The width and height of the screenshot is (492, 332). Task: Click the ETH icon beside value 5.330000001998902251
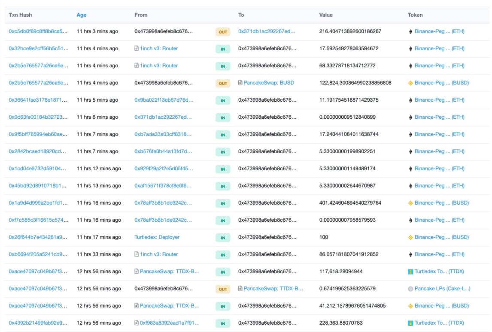tap(410, 152)
